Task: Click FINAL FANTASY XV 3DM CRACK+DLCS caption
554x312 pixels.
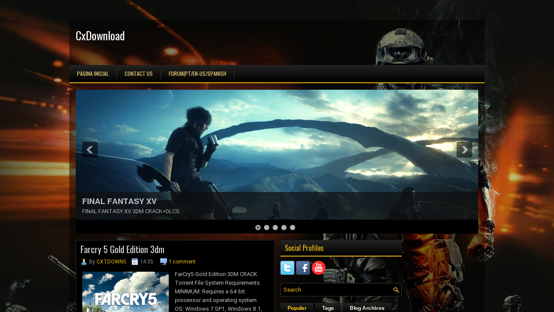Action: 131,211
